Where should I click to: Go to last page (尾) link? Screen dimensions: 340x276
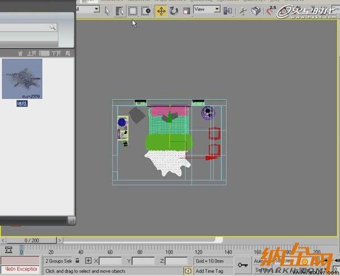pyautogui.click(x=68, y=53)
